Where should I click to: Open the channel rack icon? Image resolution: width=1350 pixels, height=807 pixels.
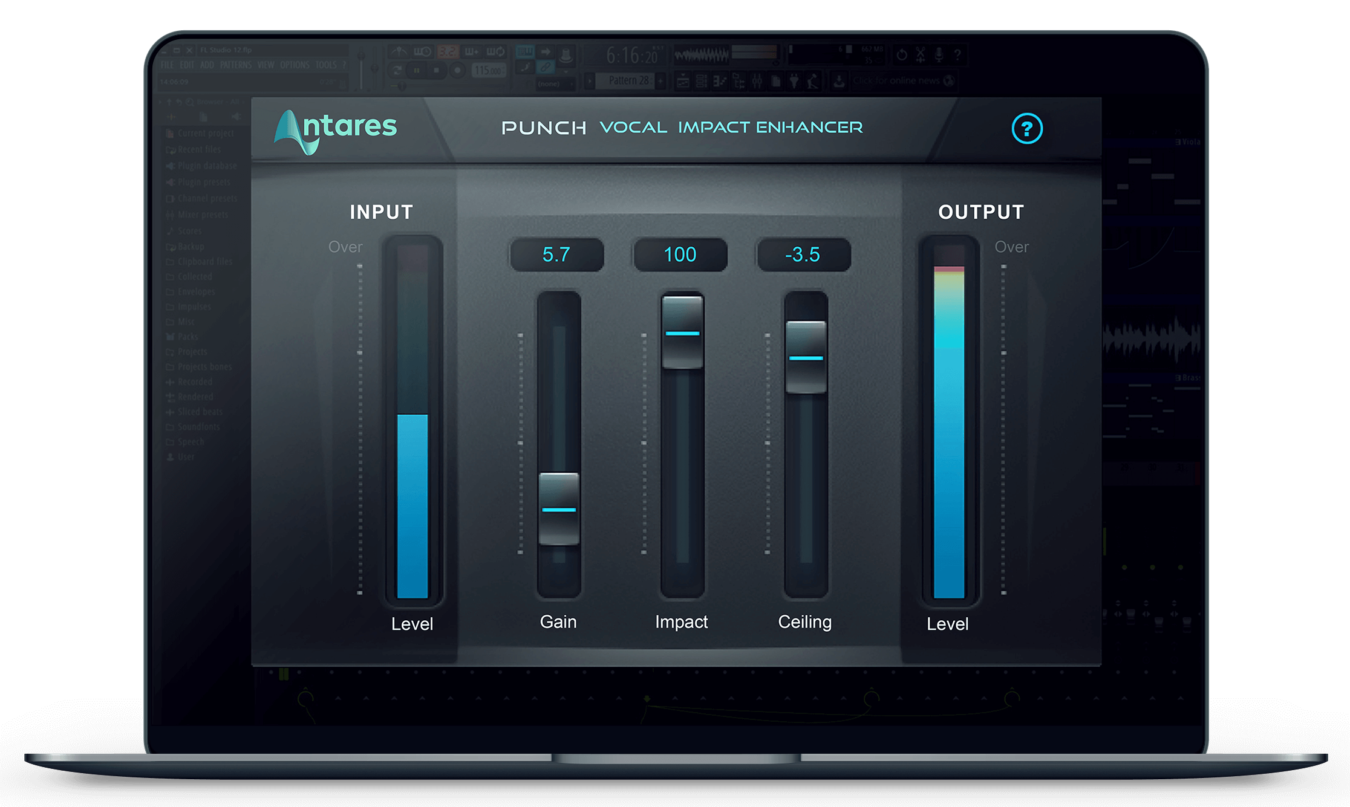[x=702, y=81]
